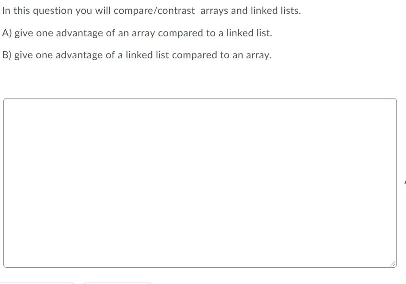This screenshot has width=406, height=284.
Task: Click the bottom-right corner resize grip
Action: tap(392, 263)
